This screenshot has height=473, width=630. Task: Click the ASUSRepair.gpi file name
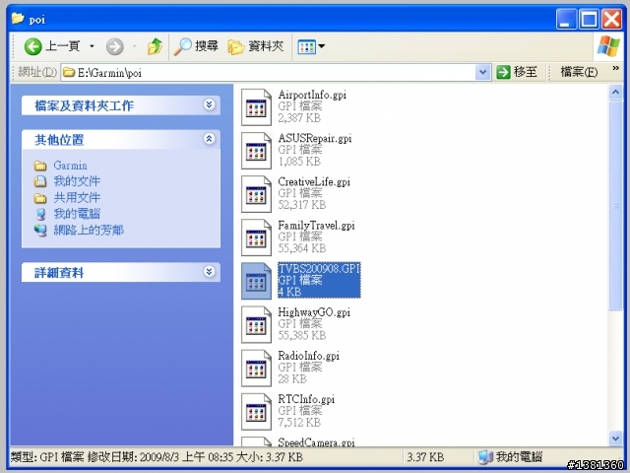click(x=315, y=138)
